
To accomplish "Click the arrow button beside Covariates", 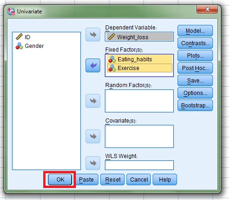I will (93, 136).
